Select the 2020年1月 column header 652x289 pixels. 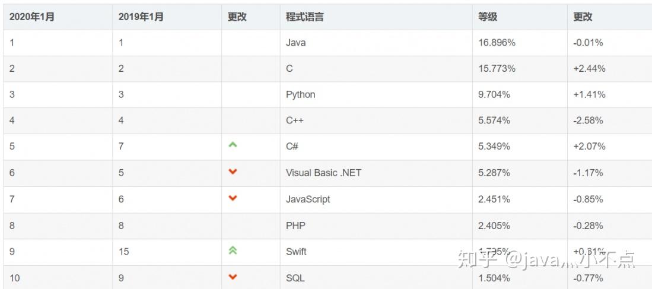pos(32,17)
